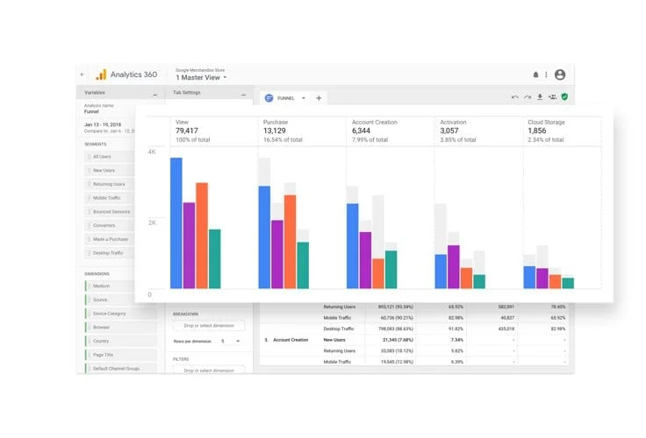Click the green shield status icon
Image resolution: width=646 pixels, height=438 pixels.
tap(564, 97)
